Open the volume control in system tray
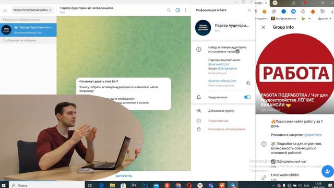The image size is (334, 188). point(300,185)
